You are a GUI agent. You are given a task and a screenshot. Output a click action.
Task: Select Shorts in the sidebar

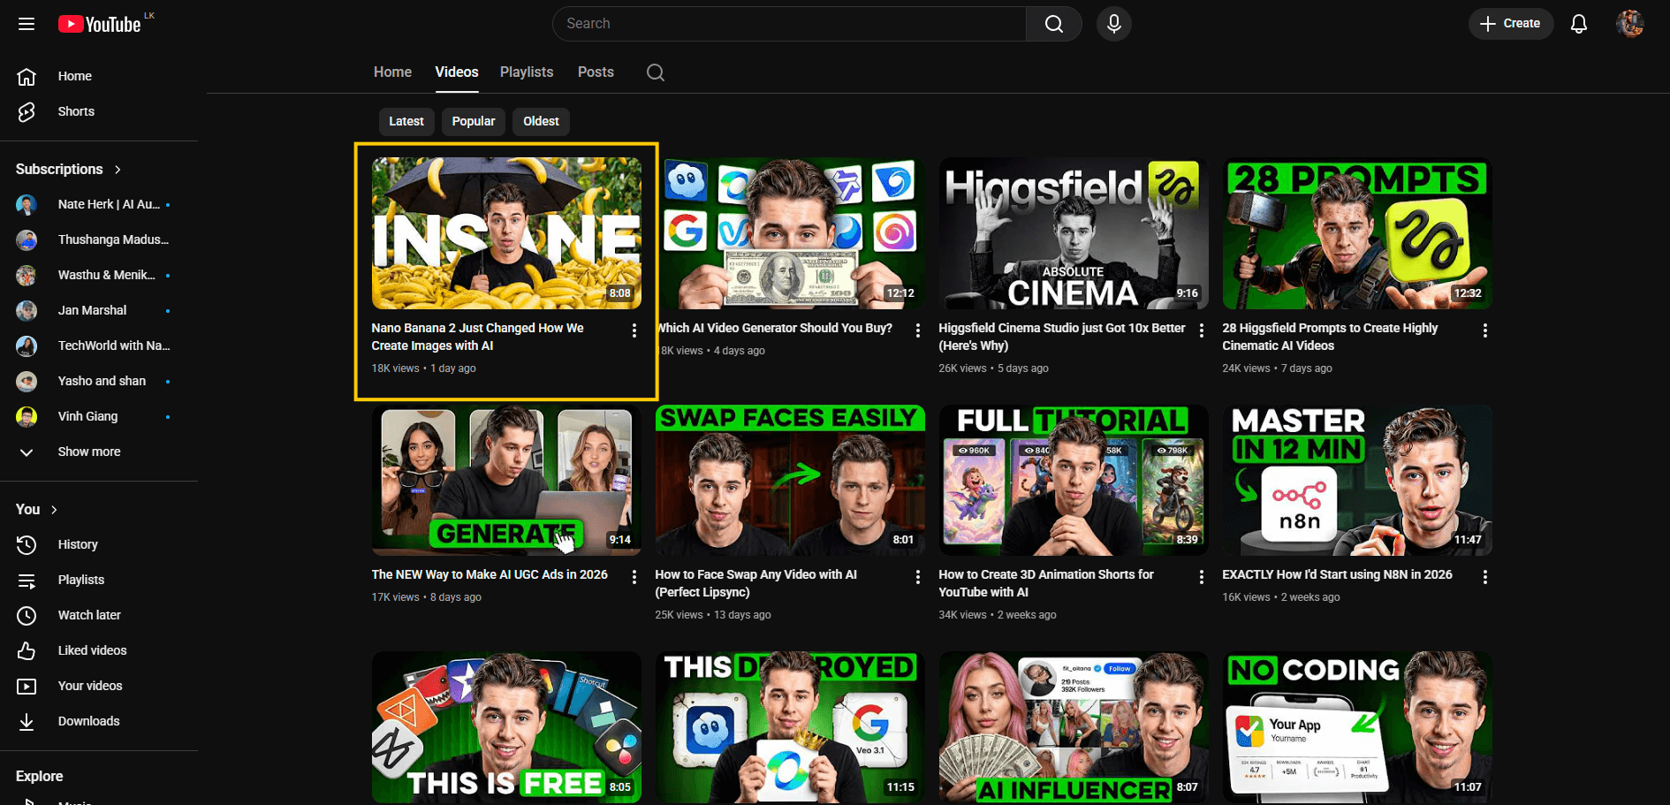(x=76, y=111)
